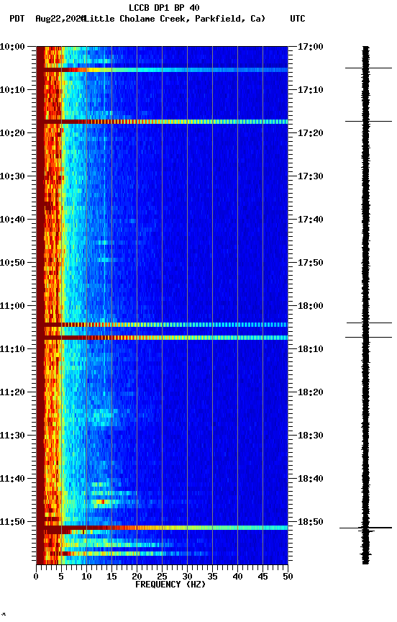Image resolution: width=397 pixels, height=622 pixels.
Task: Click the 20 Hz frequency axis label
Action: [x=137, y=577]
